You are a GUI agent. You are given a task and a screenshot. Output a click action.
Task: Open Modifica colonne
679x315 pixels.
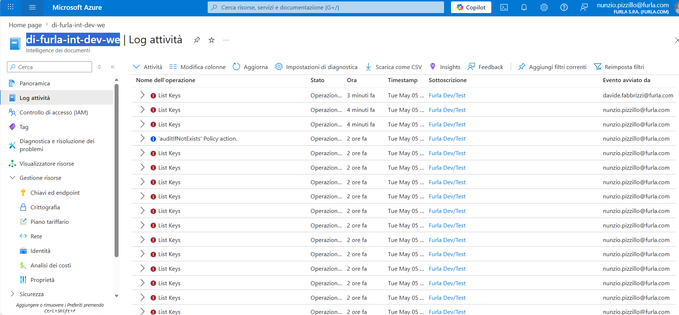point(197,67)
